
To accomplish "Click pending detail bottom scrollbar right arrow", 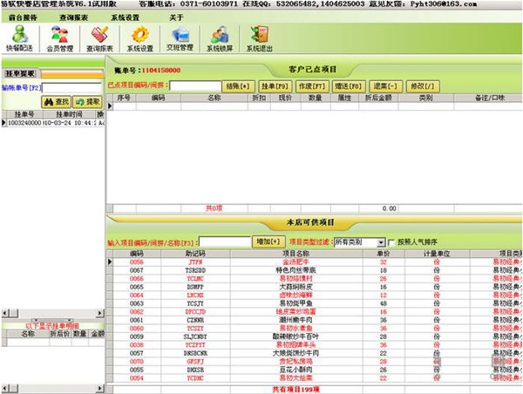I will click(x=100, y=388).
